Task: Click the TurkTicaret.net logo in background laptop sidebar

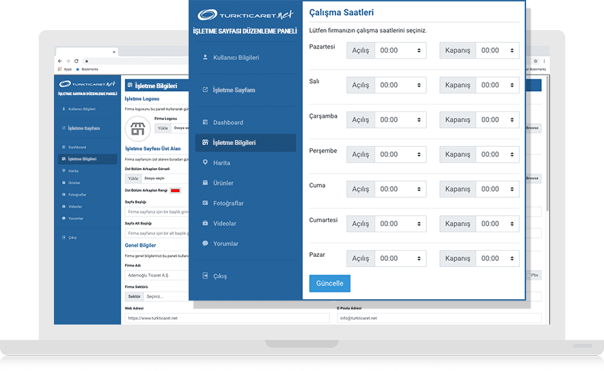Action: (87, 83)
